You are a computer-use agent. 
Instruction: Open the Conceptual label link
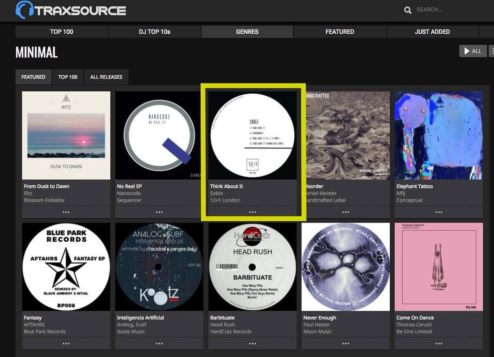(x=410, y=200)
